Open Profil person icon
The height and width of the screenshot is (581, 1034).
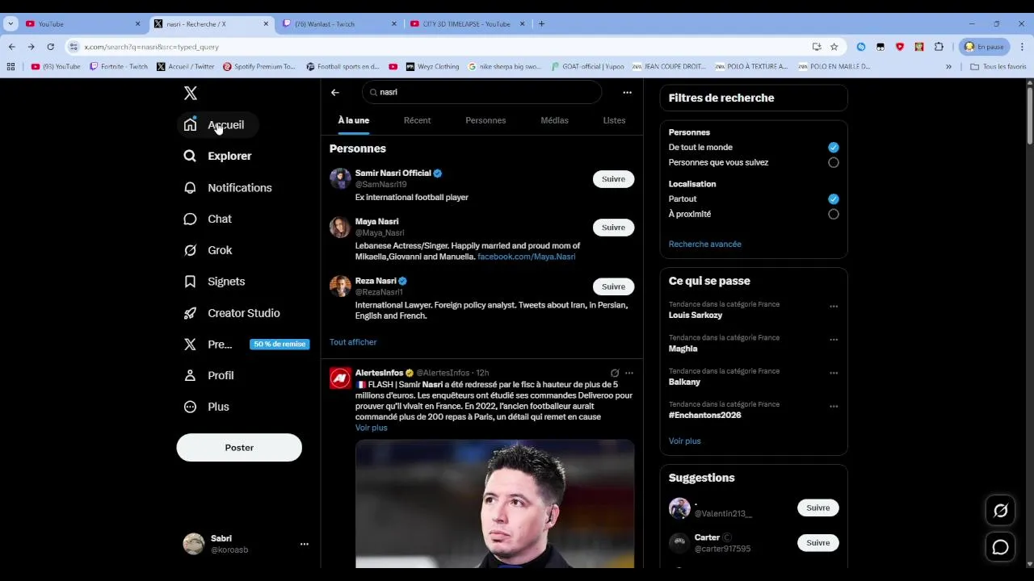coord(190,375)
